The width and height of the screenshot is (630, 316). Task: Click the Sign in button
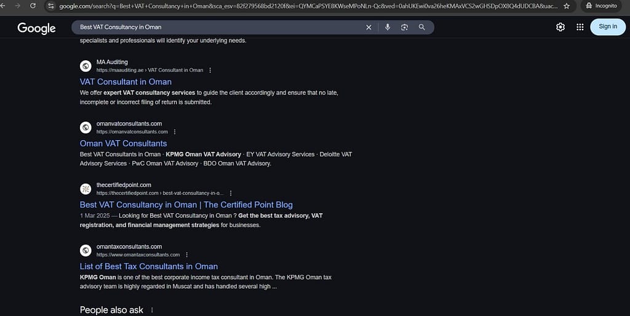(608, 27)
